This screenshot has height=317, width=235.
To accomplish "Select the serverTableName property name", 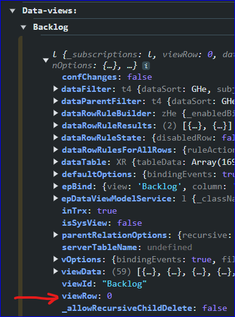I will click(100, 248).
